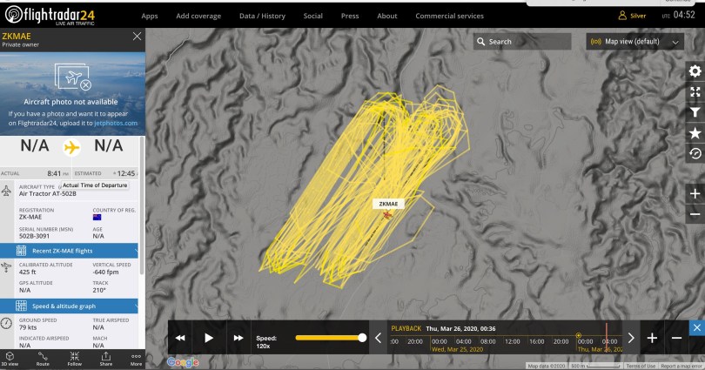
Task: Open Add coverage menu
Action: 198,16
